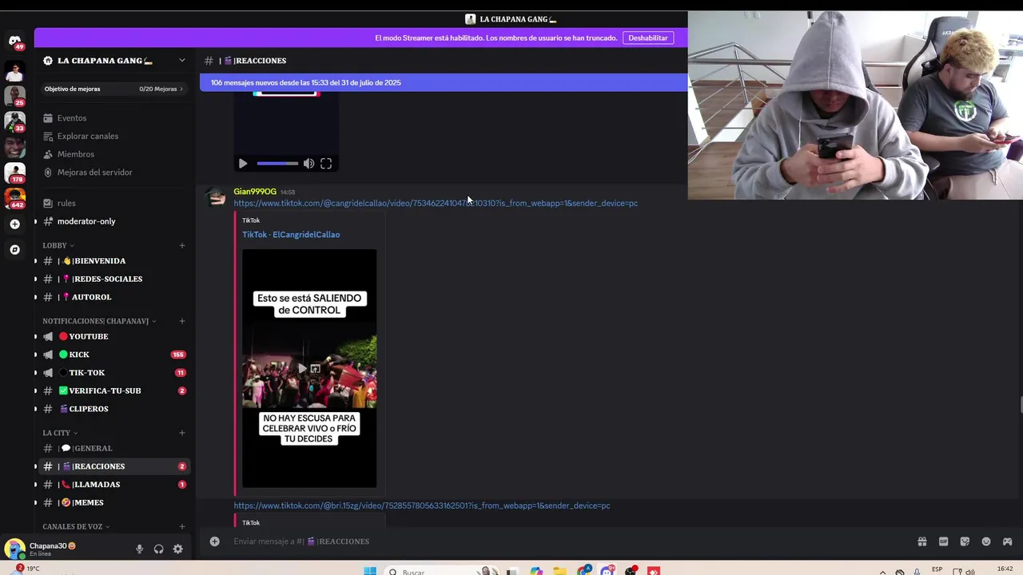
Task: Deafen with the headphones icon
Action: 158,549
